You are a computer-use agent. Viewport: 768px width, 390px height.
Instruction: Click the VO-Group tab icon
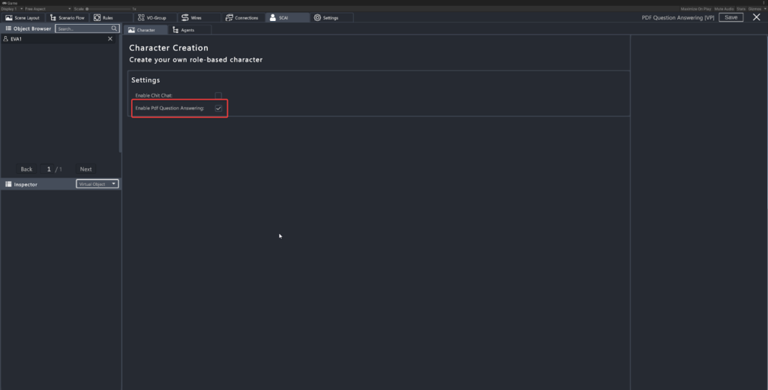141,17
